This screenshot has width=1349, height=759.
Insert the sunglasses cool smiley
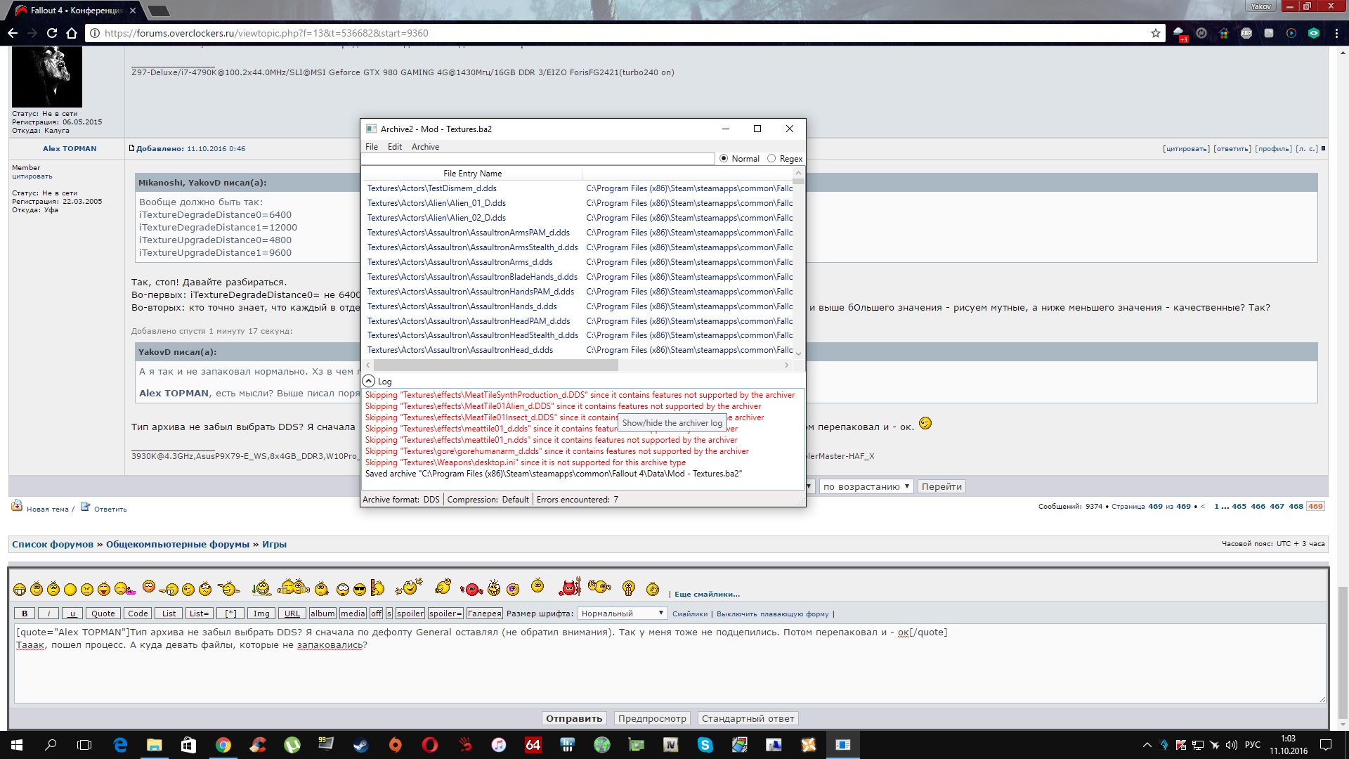[360, 590]
